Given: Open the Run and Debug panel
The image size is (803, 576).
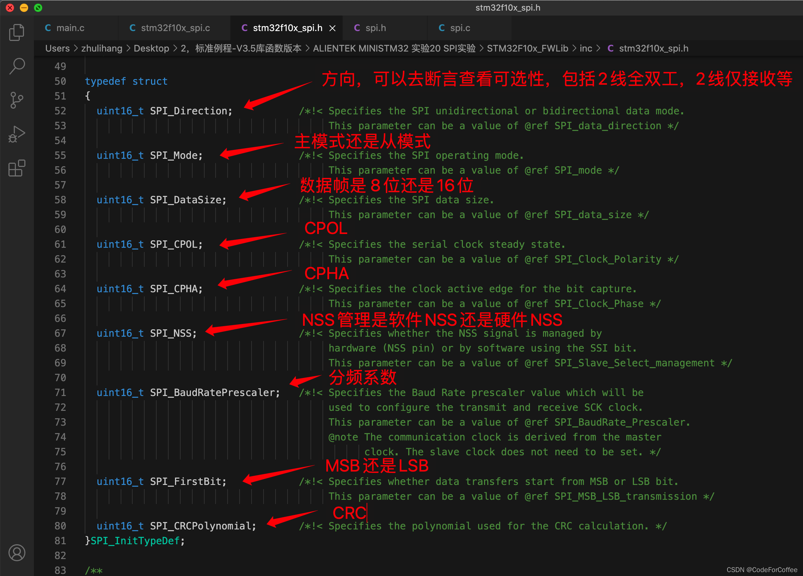Looking at the screenshot, I should (x=16, y=134).
